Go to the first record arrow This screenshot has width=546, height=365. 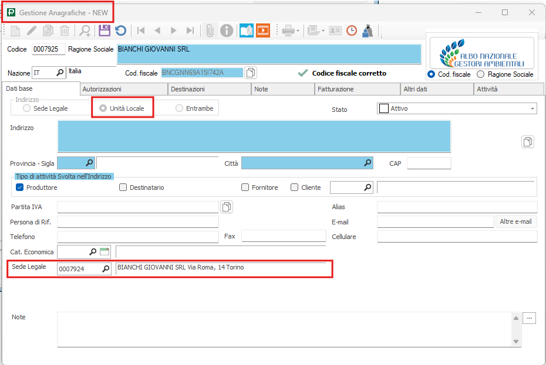coord(141,30)
